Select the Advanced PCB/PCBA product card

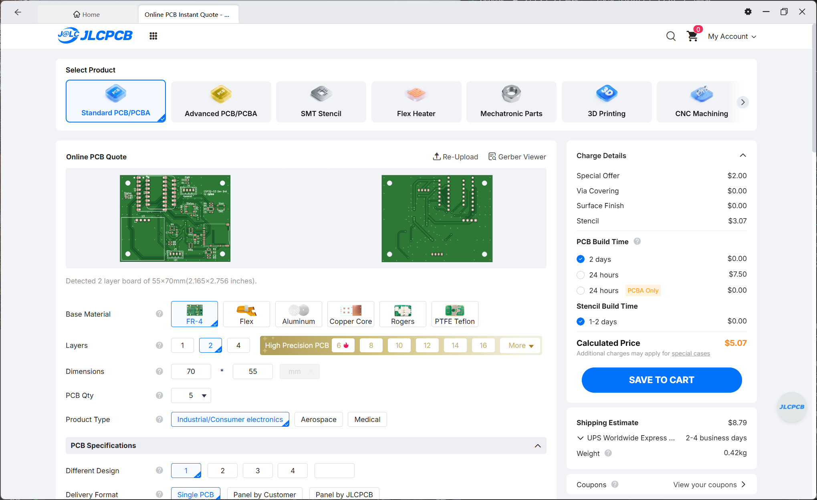[221, 102]
